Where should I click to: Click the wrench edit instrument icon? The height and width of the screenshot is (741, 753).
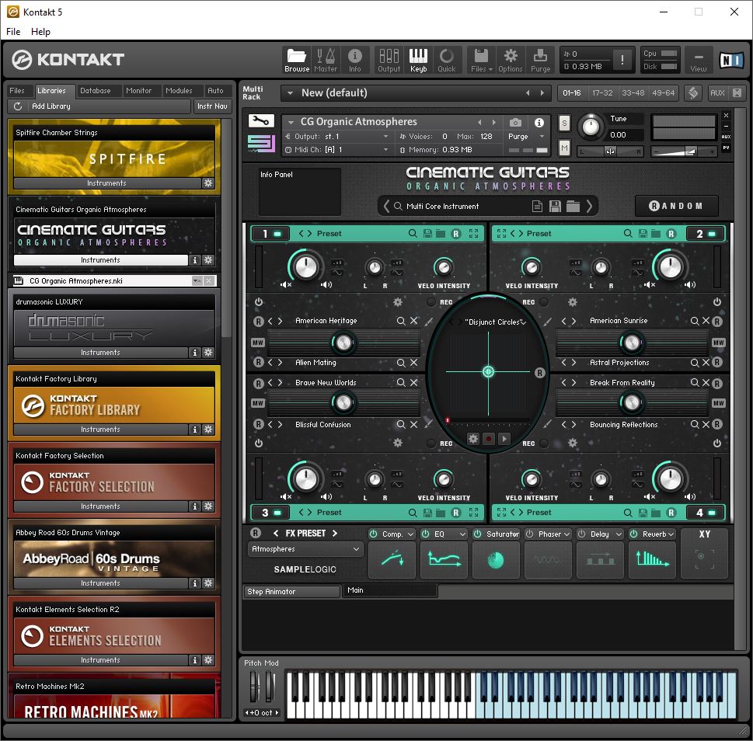click(261, 121)
